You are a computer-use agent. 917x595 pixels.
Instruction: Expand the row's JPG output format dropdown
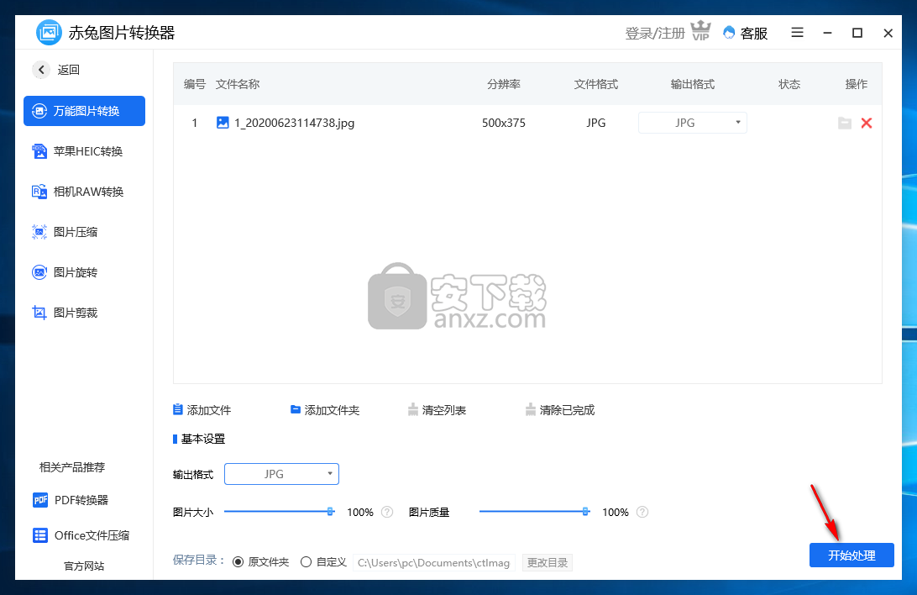(x=693, y=123)
